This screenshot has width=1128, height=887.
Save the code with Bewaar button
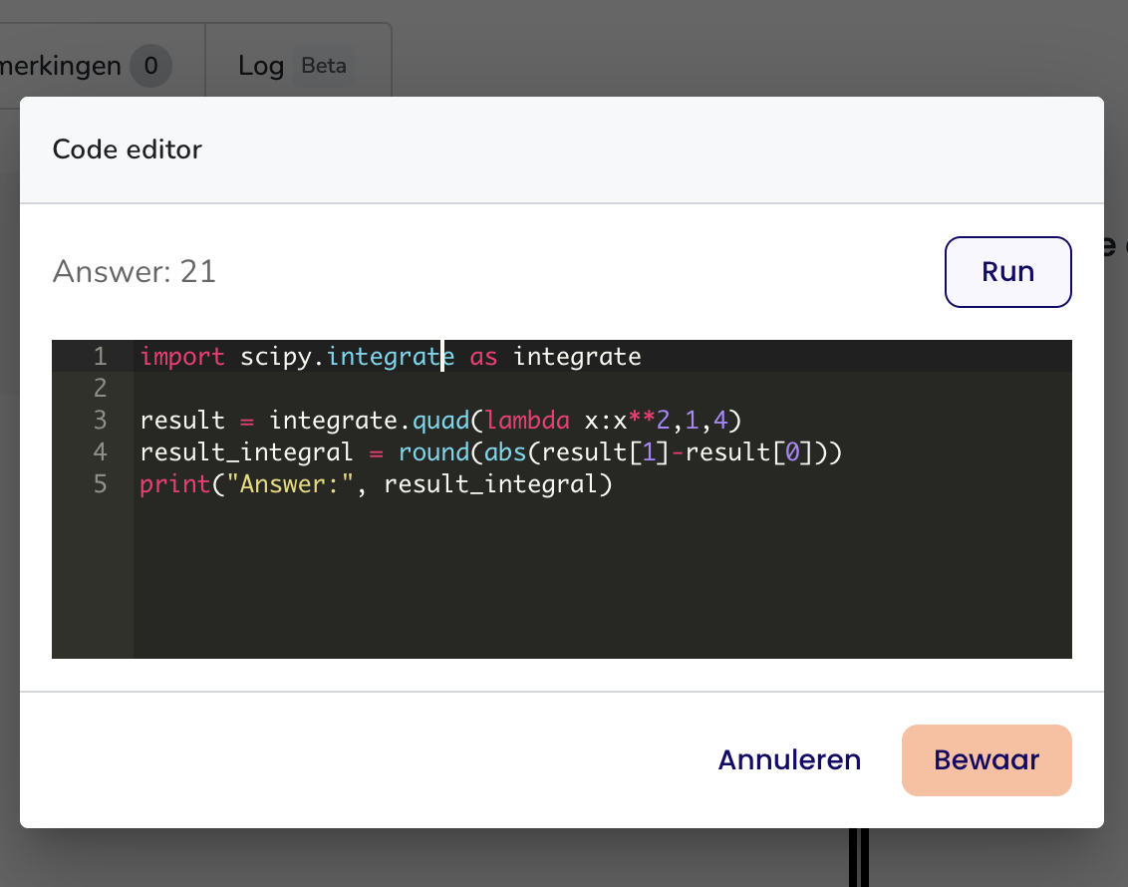click(987, 759)
